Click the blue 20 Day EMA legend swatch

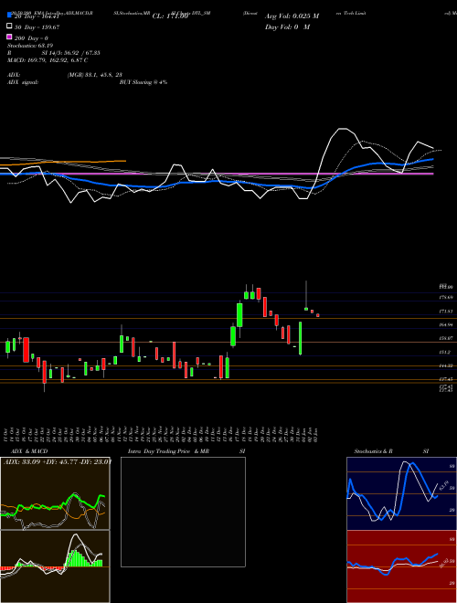9,16
